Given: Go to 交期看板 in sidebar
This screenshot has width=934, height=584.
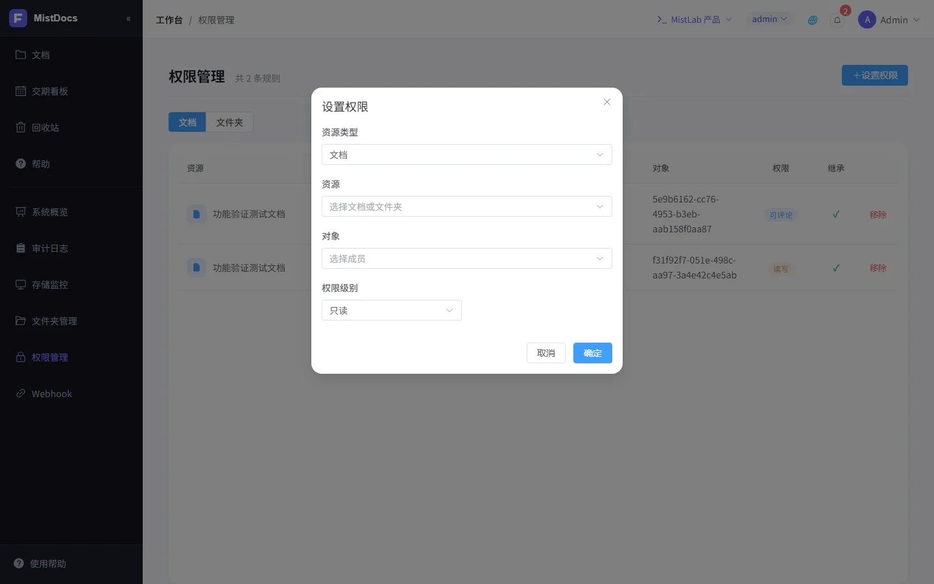Looking at the screenshot, I should (71, 91).
